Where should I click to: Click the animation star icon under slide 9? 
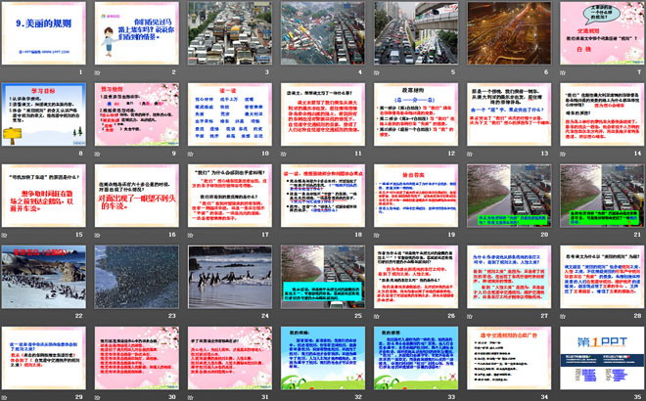click(x=97, y=154)
